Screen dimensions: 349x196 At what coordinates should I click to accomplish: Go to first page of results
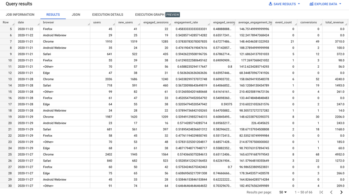[x=321, y=192]
